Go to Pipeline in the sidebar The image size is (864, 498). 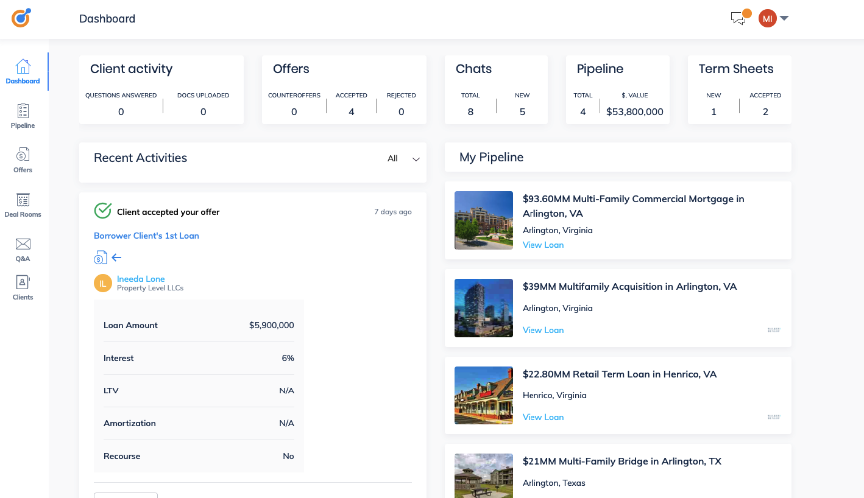pyautogui.click(x=23, y=116)
